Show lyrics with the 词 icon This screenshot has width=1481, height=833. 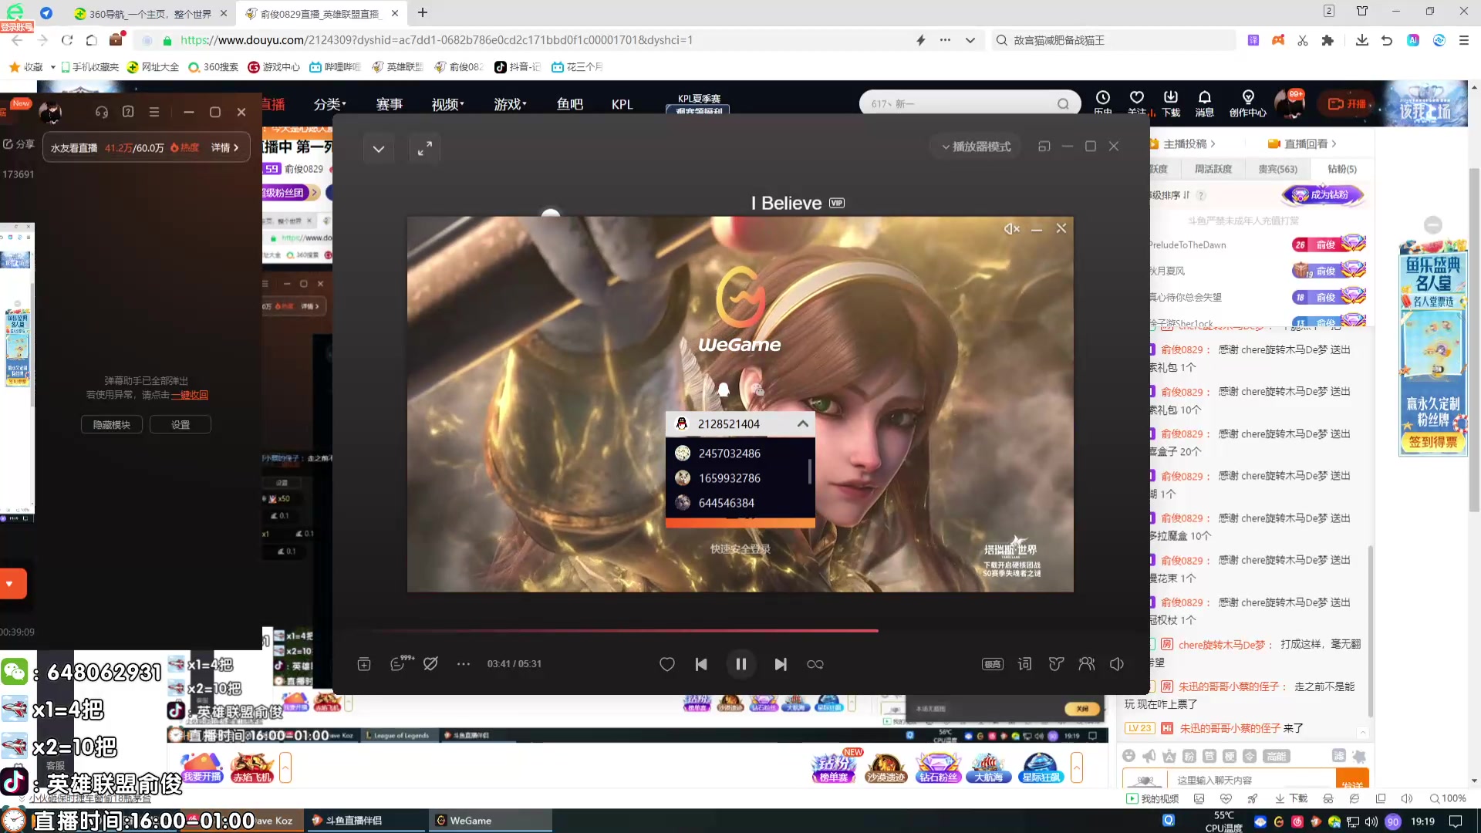click(1024, 664)
